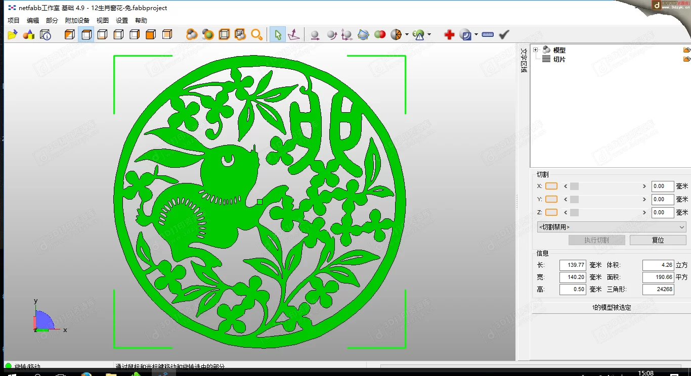Click the blue arrange parts icon

click(x=363, y=34)
